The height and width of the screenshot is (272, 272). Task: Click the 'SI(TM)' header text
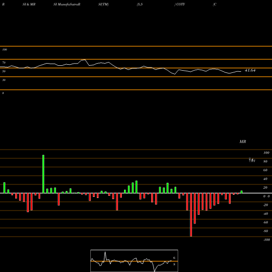coord(103,4)
